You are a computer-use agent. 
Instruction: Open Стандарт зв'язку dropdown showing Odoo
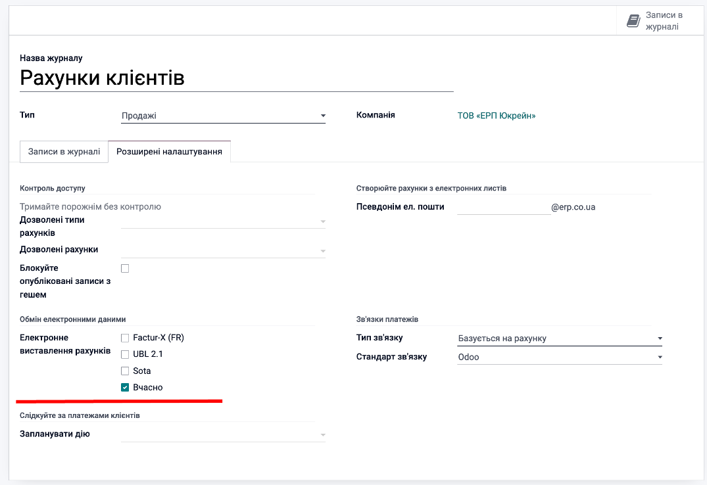click(x=559, y=357)
